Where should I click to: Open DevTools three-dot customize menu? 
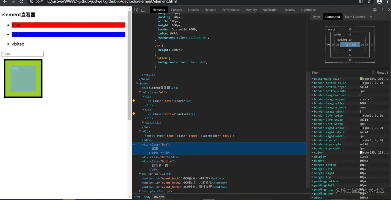[382, 10]
